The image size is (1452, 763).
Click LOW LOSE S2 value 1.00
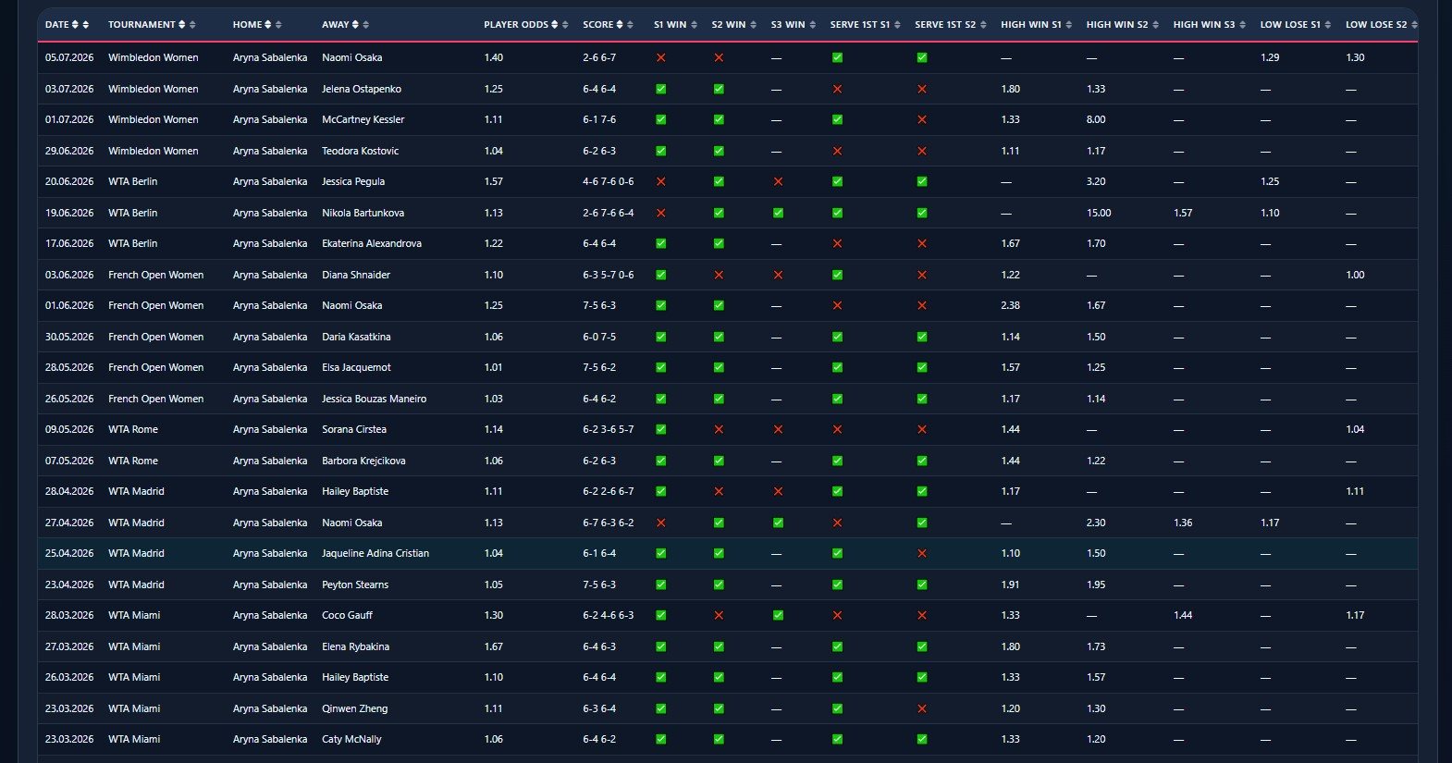pyautogui.click(x=1355, y=275)
